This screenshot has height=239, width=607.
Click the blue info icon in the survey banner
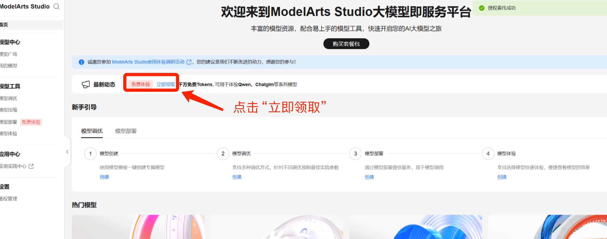click(81, 62)
